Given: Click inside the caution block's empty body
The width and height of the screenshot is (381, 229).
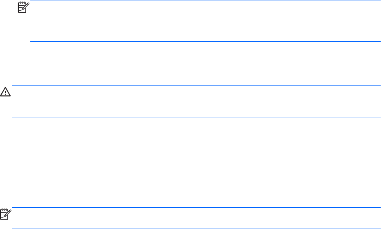Looking at the screenshot, I should pyautogui.click(x=197, y=101).
